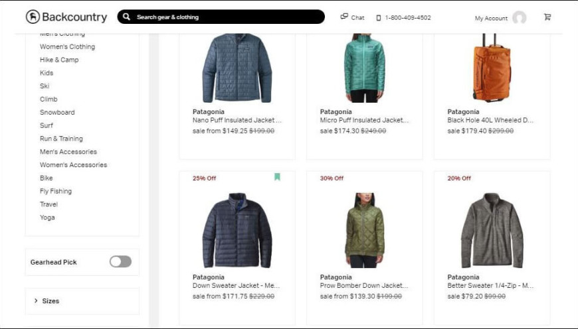The height and width of the screenshot is (329, 578).
Task: Open the Chat bubbles icon
Action: (x=344, y=16)
